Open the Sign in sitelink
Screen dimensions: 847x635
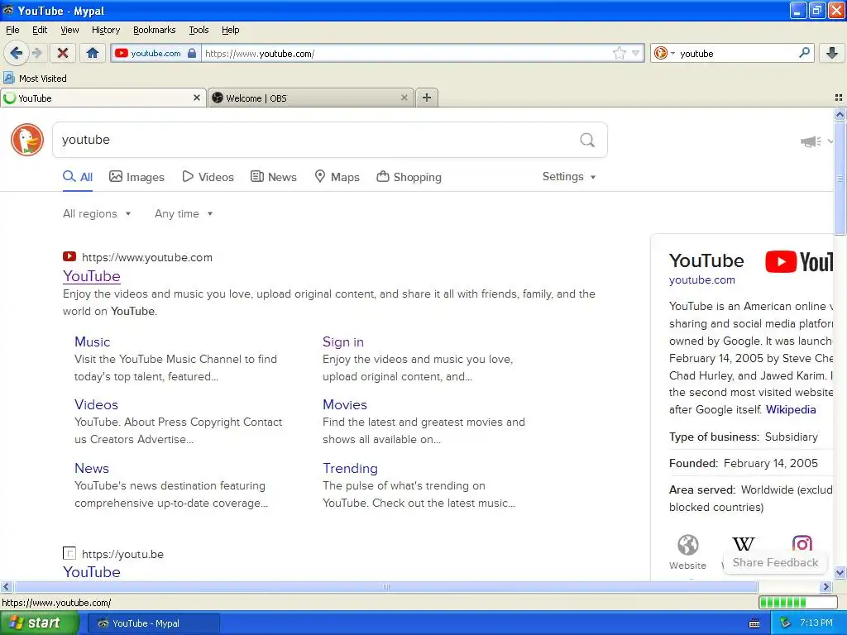(343, 341)
